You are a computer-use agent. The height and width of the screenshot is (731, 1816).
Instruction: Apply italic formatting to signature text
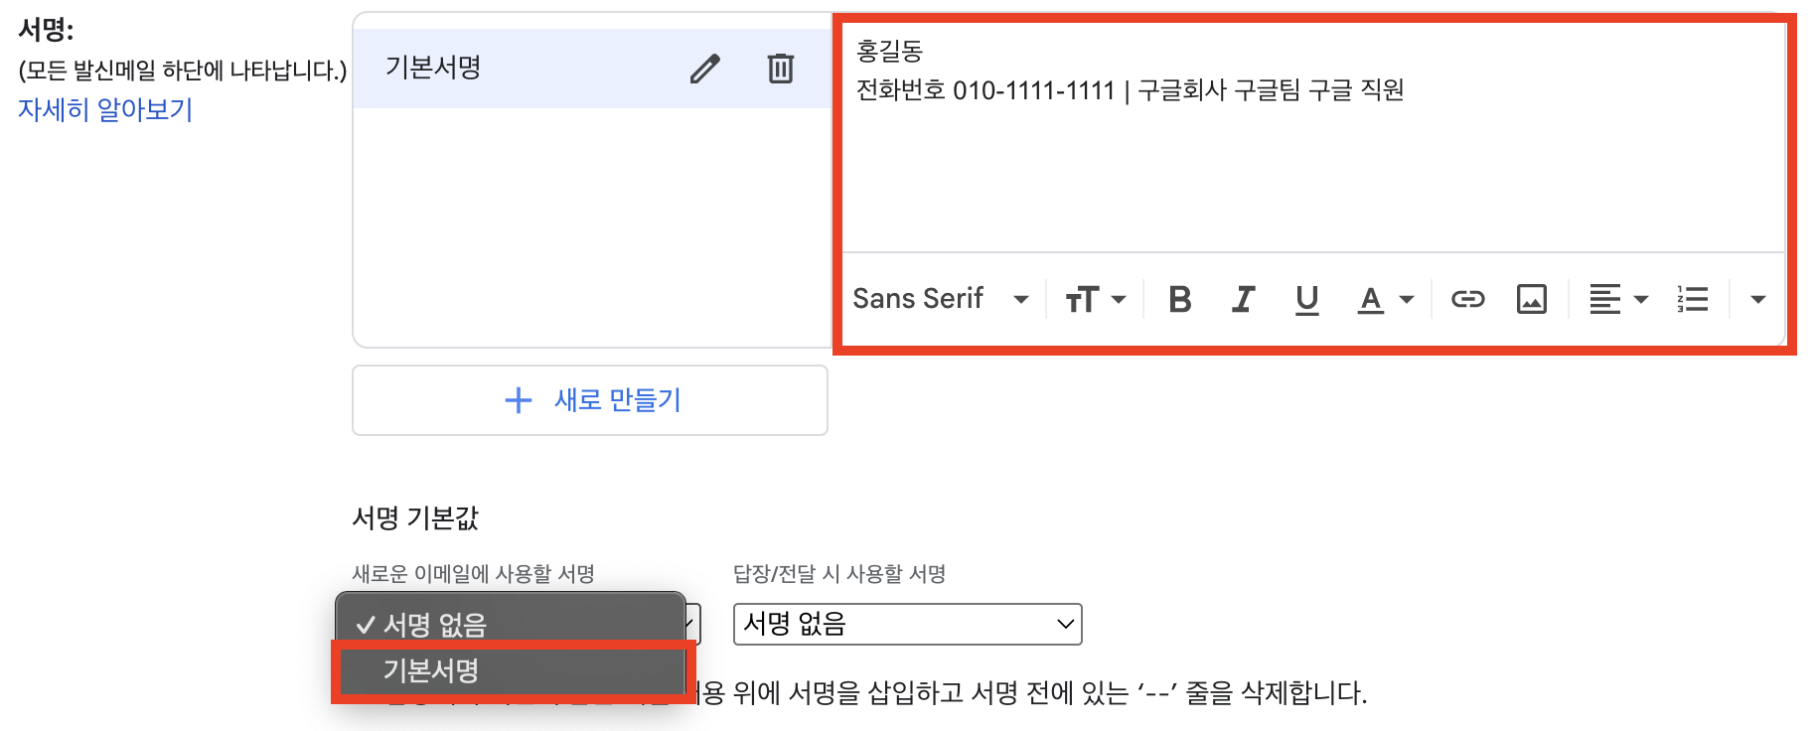click(1243, 298)
